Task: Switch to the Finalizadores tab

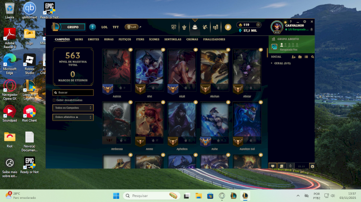Action: 214,39
